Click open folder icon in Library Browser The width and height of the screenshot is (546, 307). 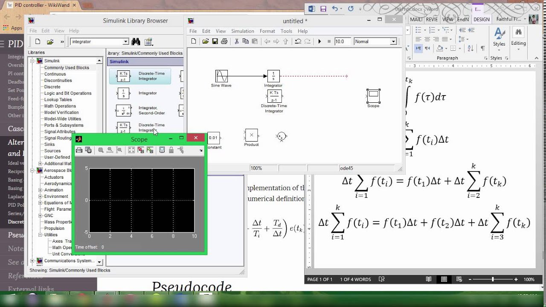point(50,41)
